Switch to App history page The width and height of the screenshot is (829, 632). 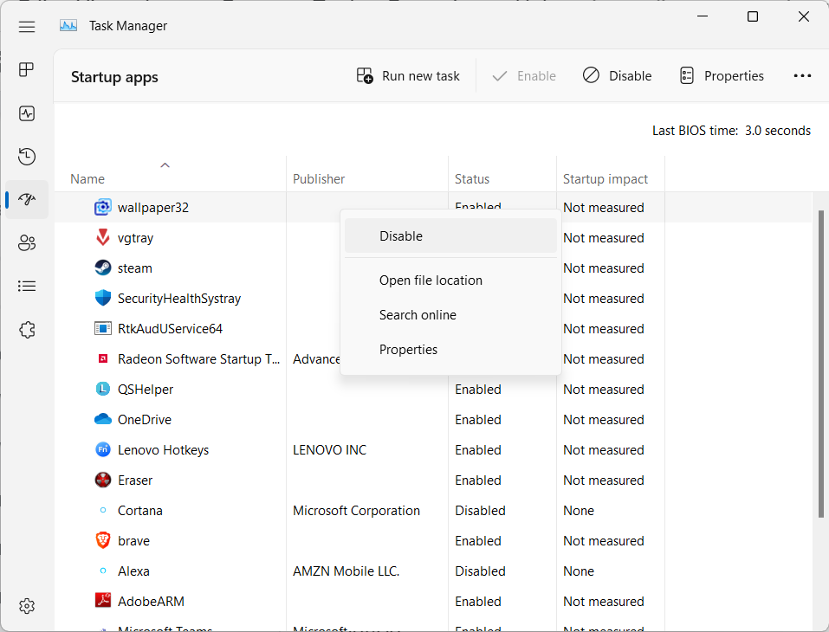[x=27, y=157]
